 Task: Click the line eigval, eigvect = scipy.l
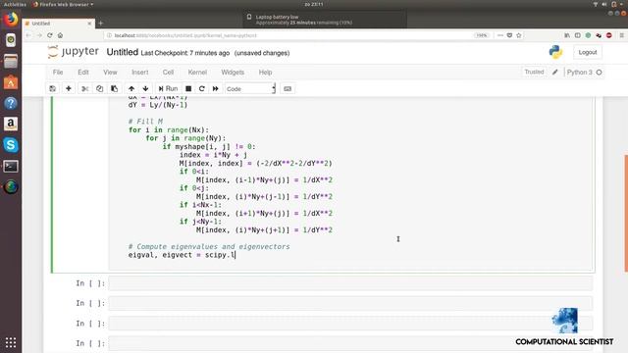tap(182, 255)
